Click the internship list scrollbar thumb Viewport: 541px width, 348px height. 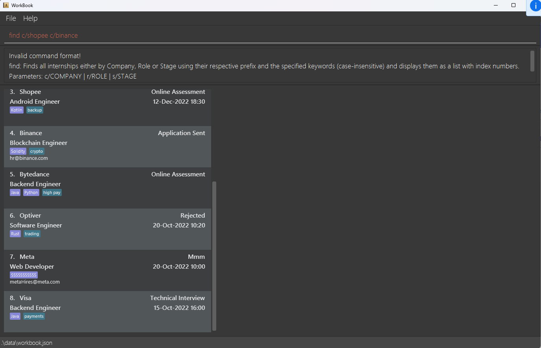pyautogui.click(x=214, y=256)
